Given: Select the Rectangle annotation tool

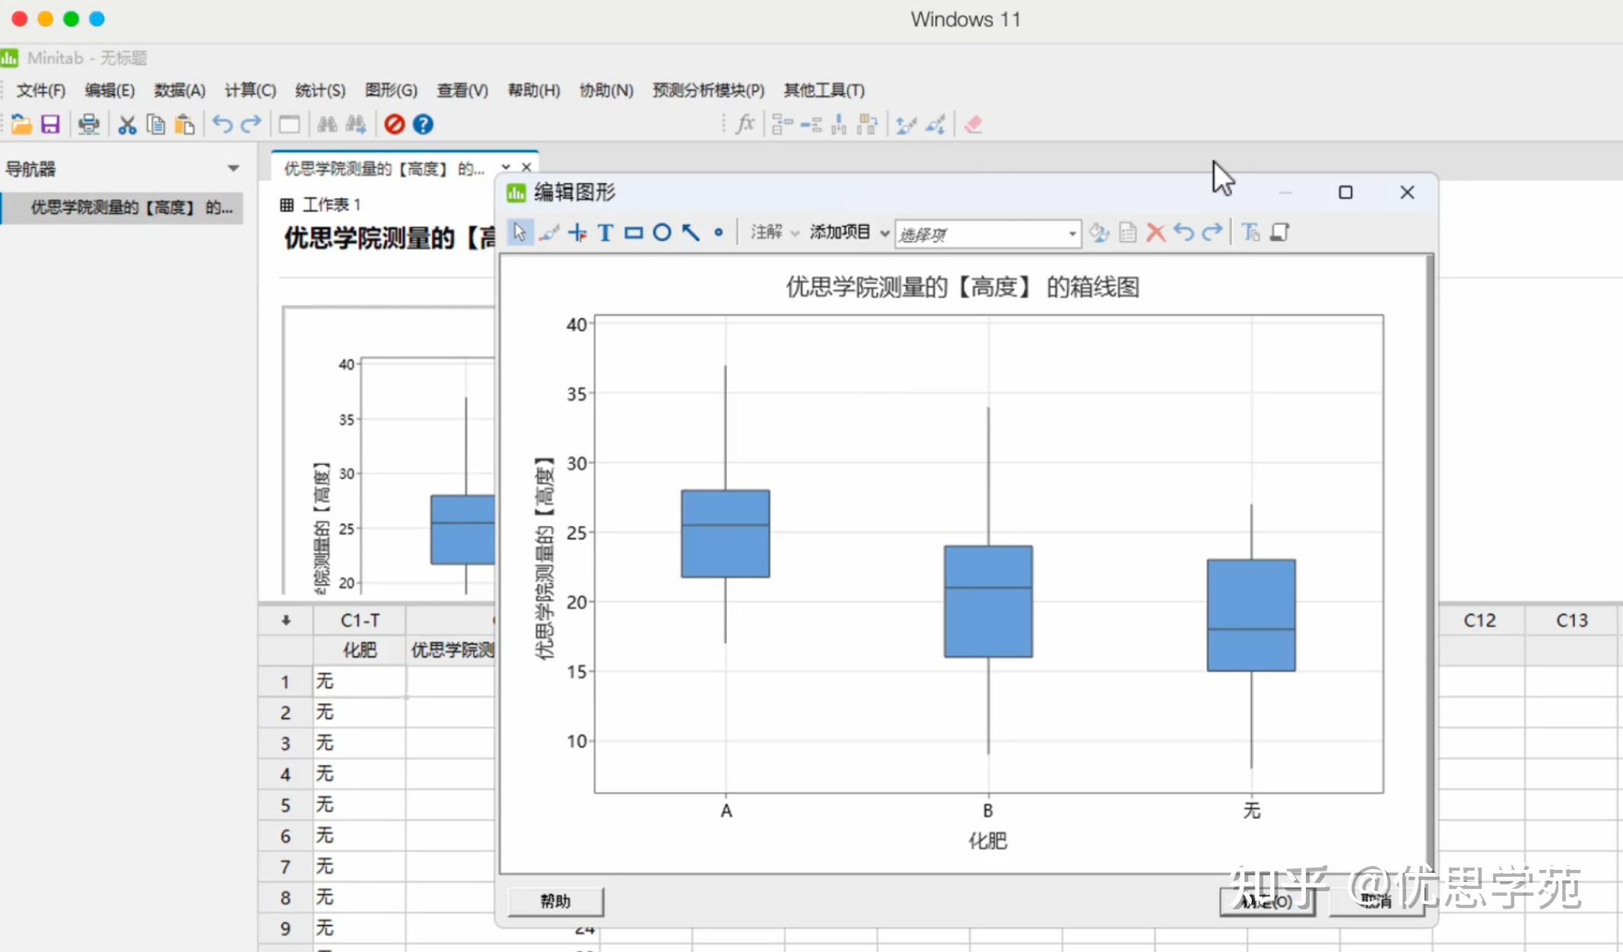Looking at the screenshot, I should [634, 233].
